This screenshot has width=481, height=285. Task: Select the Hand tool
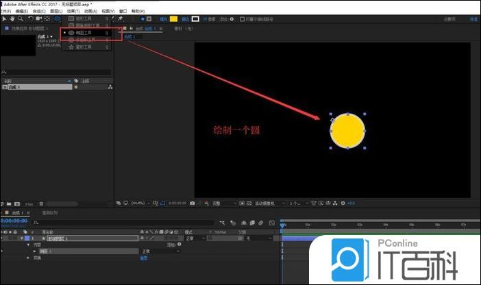(x=12, y=18)
